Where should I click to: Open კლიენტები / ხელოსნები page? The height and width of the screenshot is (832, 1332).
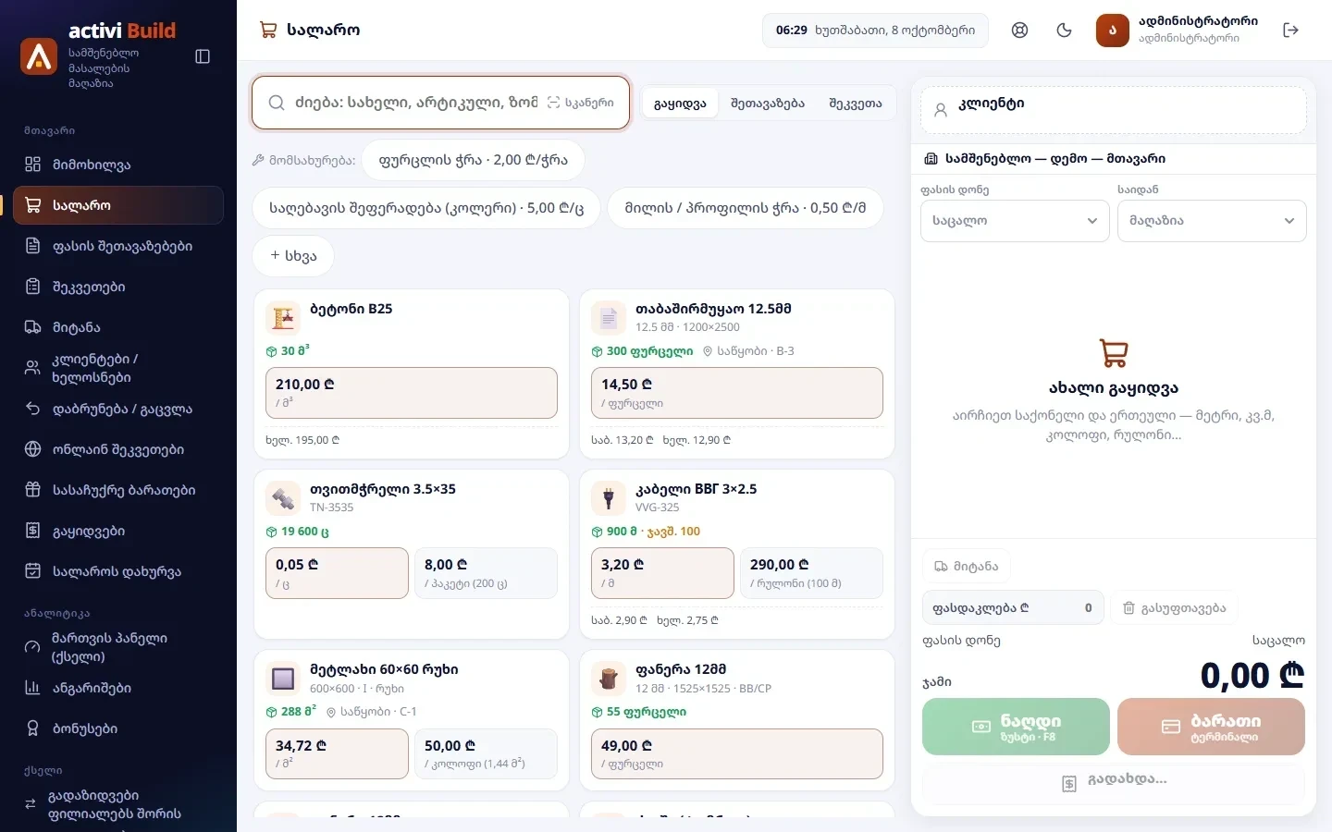[118, 368]
